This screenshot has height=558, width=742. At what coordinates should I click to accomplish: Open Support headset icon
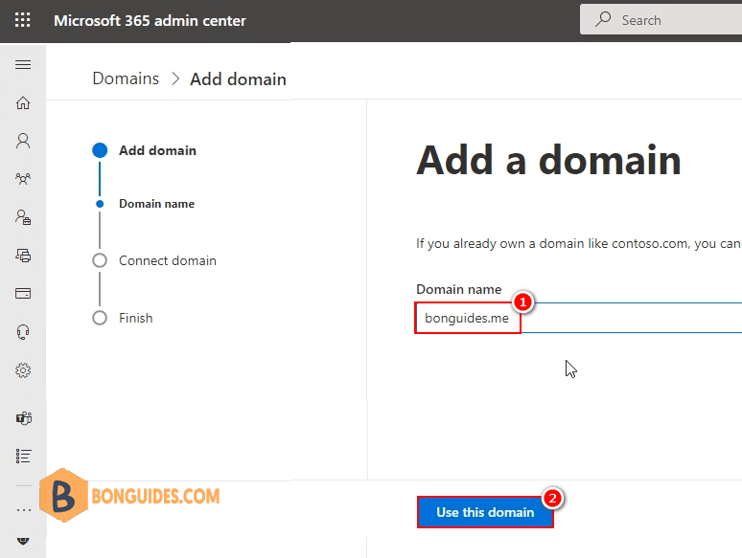pos(23,332)
